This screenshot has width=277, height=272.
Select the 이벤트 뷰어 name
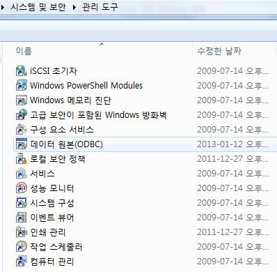coord(52,218)
